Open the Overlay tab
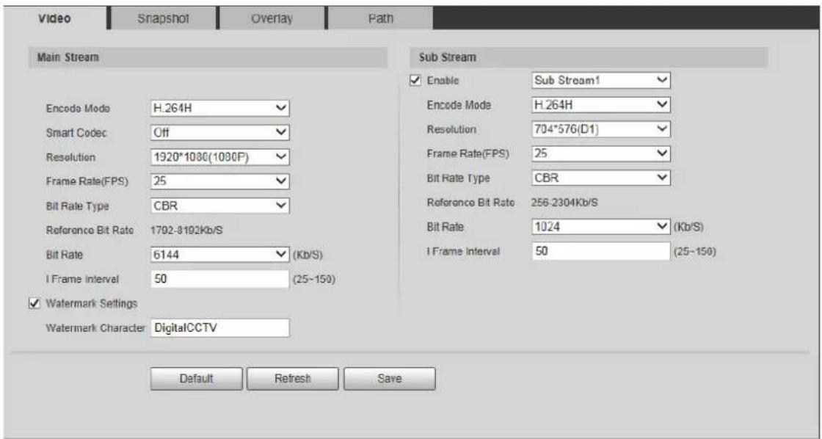The width and height of the screenshot is (822, 439). pos(272,18)
